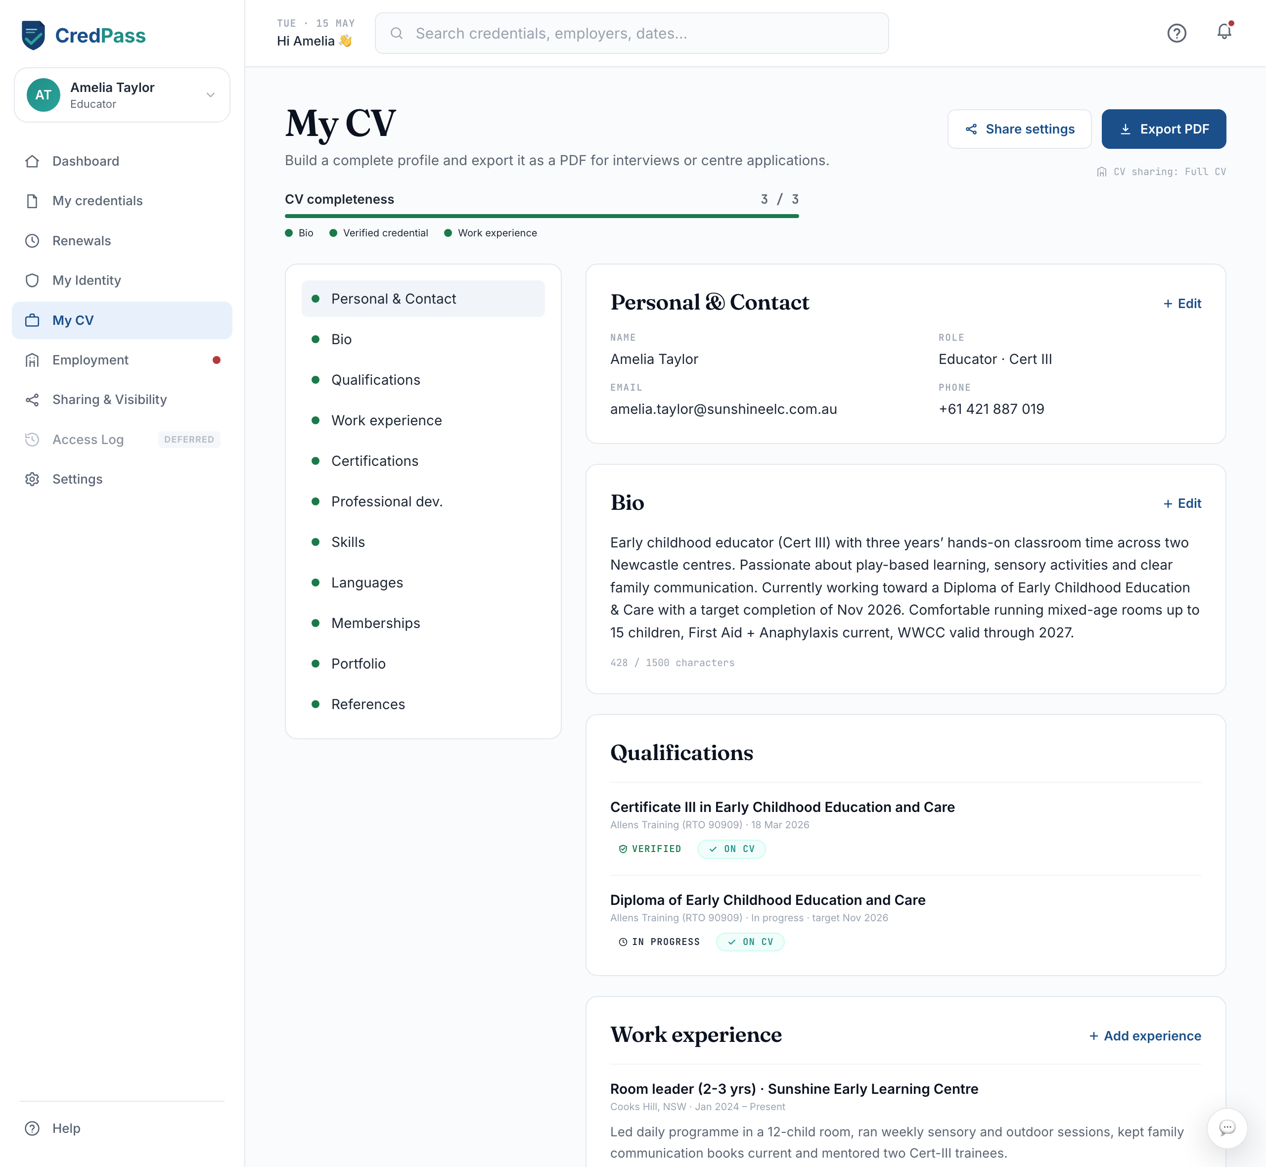The height and width of the screenshot is (1167, 1266).
Task: Go to the Employment page
Action: [x=122, y=360]
